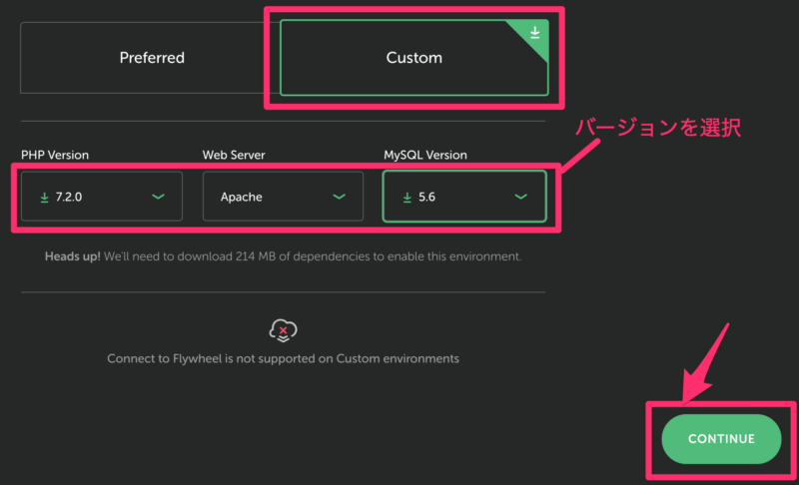Click the MySQL Version label

pyautogui.click(x=425, y=155)
